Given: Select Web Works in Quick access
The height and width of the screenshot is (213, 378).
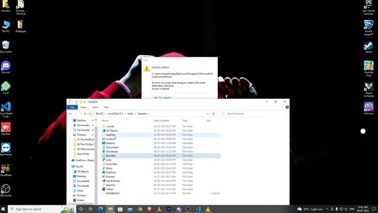Looking at the screenshot, I should point(83,154).
